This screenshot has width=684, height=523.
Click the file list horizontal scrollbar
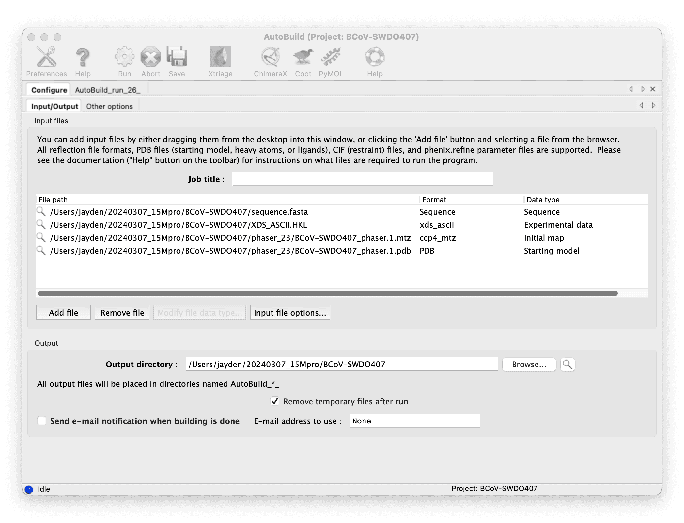(x=328, y=293)
